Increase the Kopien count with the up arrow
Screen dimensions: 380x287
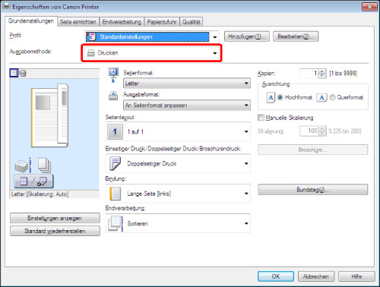(322, 71)
